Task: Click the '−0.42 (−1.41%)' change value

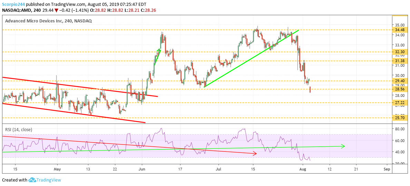Action: [74, 10]
